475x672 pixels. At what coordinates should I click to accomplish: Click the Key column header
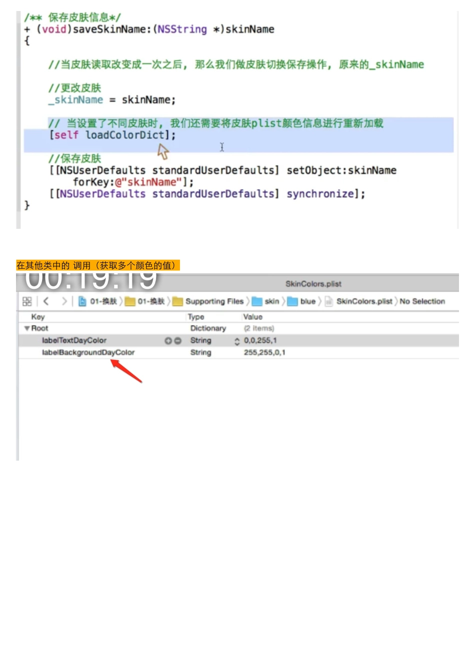(x=38, y=317)
